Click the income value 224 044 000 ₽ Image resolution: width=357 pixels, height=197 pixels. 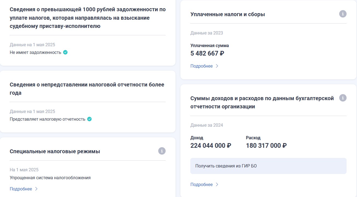(211, 146)
